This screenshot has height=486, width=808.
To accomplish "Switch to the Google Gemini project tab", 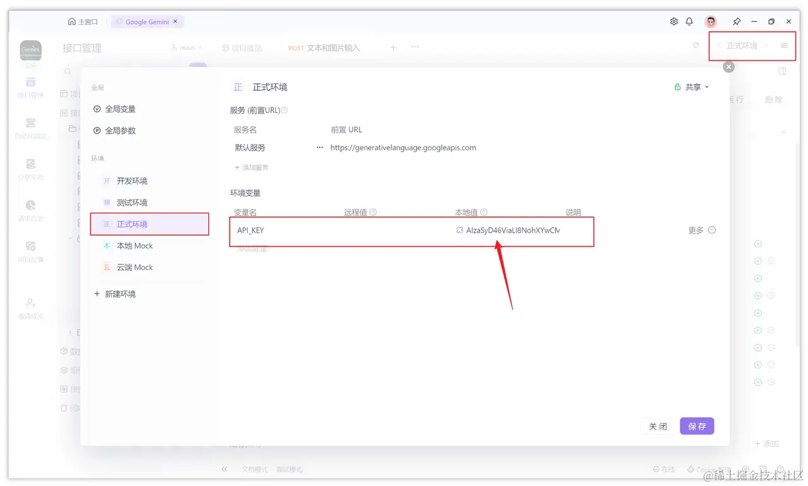I will (146, 21).
